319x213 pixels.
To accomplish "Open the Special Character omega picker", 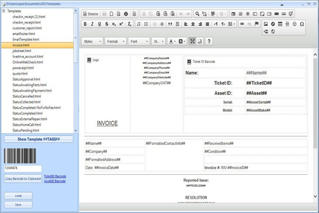I will point(301,24).
